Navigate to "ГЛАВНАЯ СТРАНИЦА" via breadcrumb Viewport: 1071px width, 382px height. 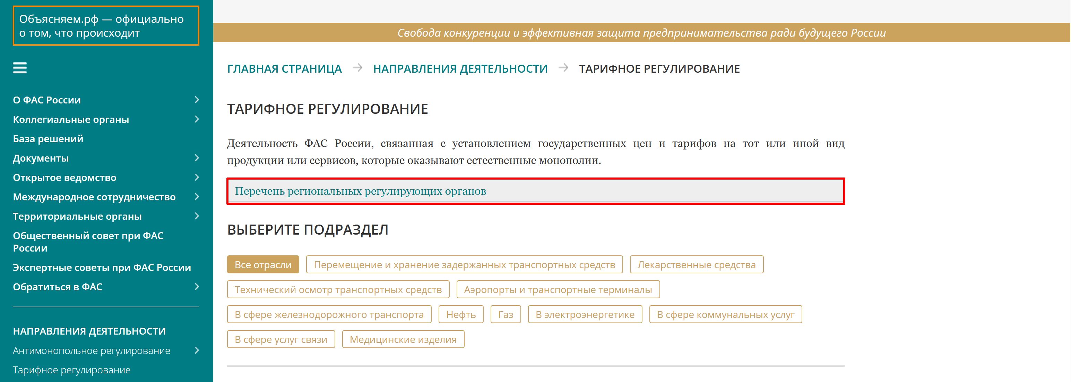click(x=284, y=69)
